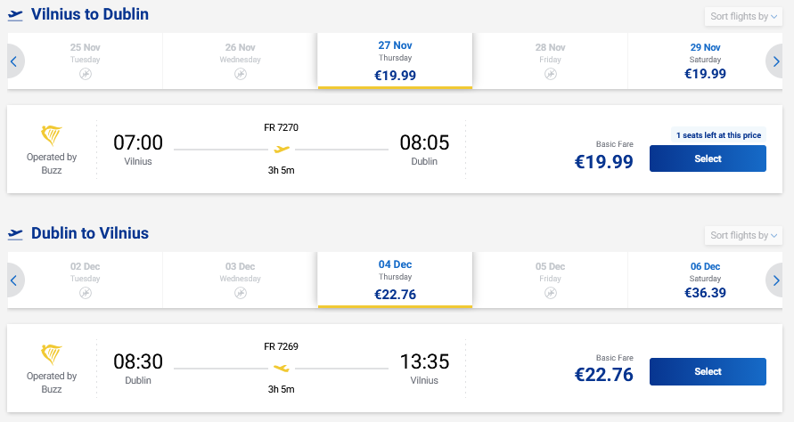This screenshot has height=422, width=794.
Task: Click the 1 seats left at this price badge
Action: click(x=718, y=135)
